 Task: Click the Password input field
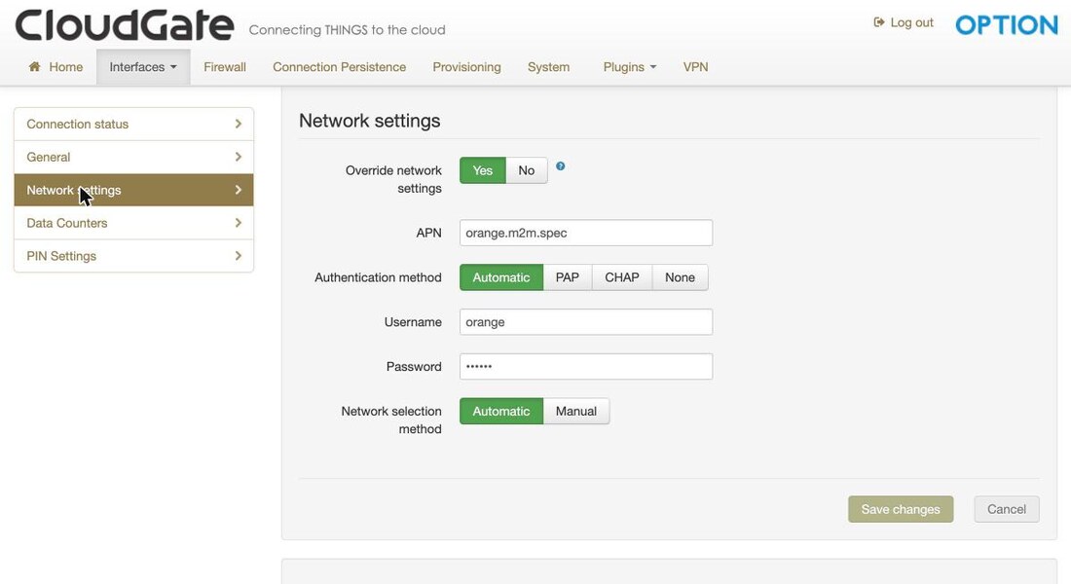point(586,367)
